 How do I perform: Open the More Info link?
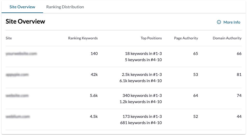pos(232,22)
